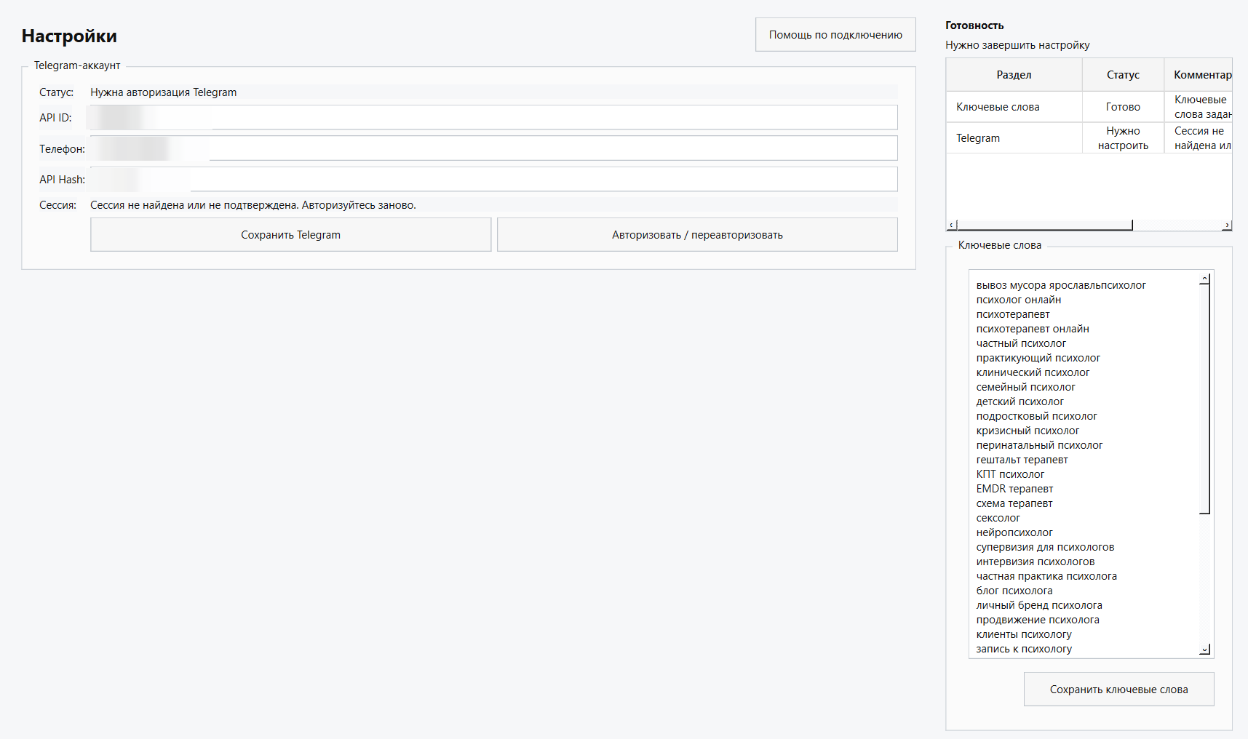Image resolution: width=1248 pixels, height=739 pixels.
Task: Place cursor on "подростковый психолог" keyword line
Action: click(x=1037, y=416)
